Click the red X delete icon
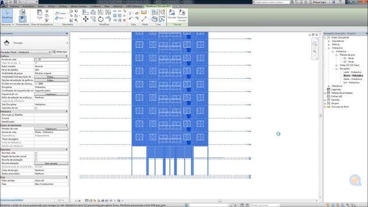This screenshot has width=368, height=207. 124,21
